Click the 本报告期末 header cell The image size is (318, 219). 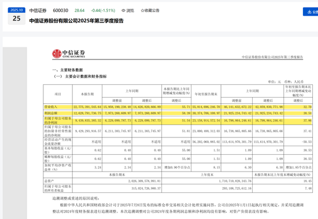[x=117, y=175]
